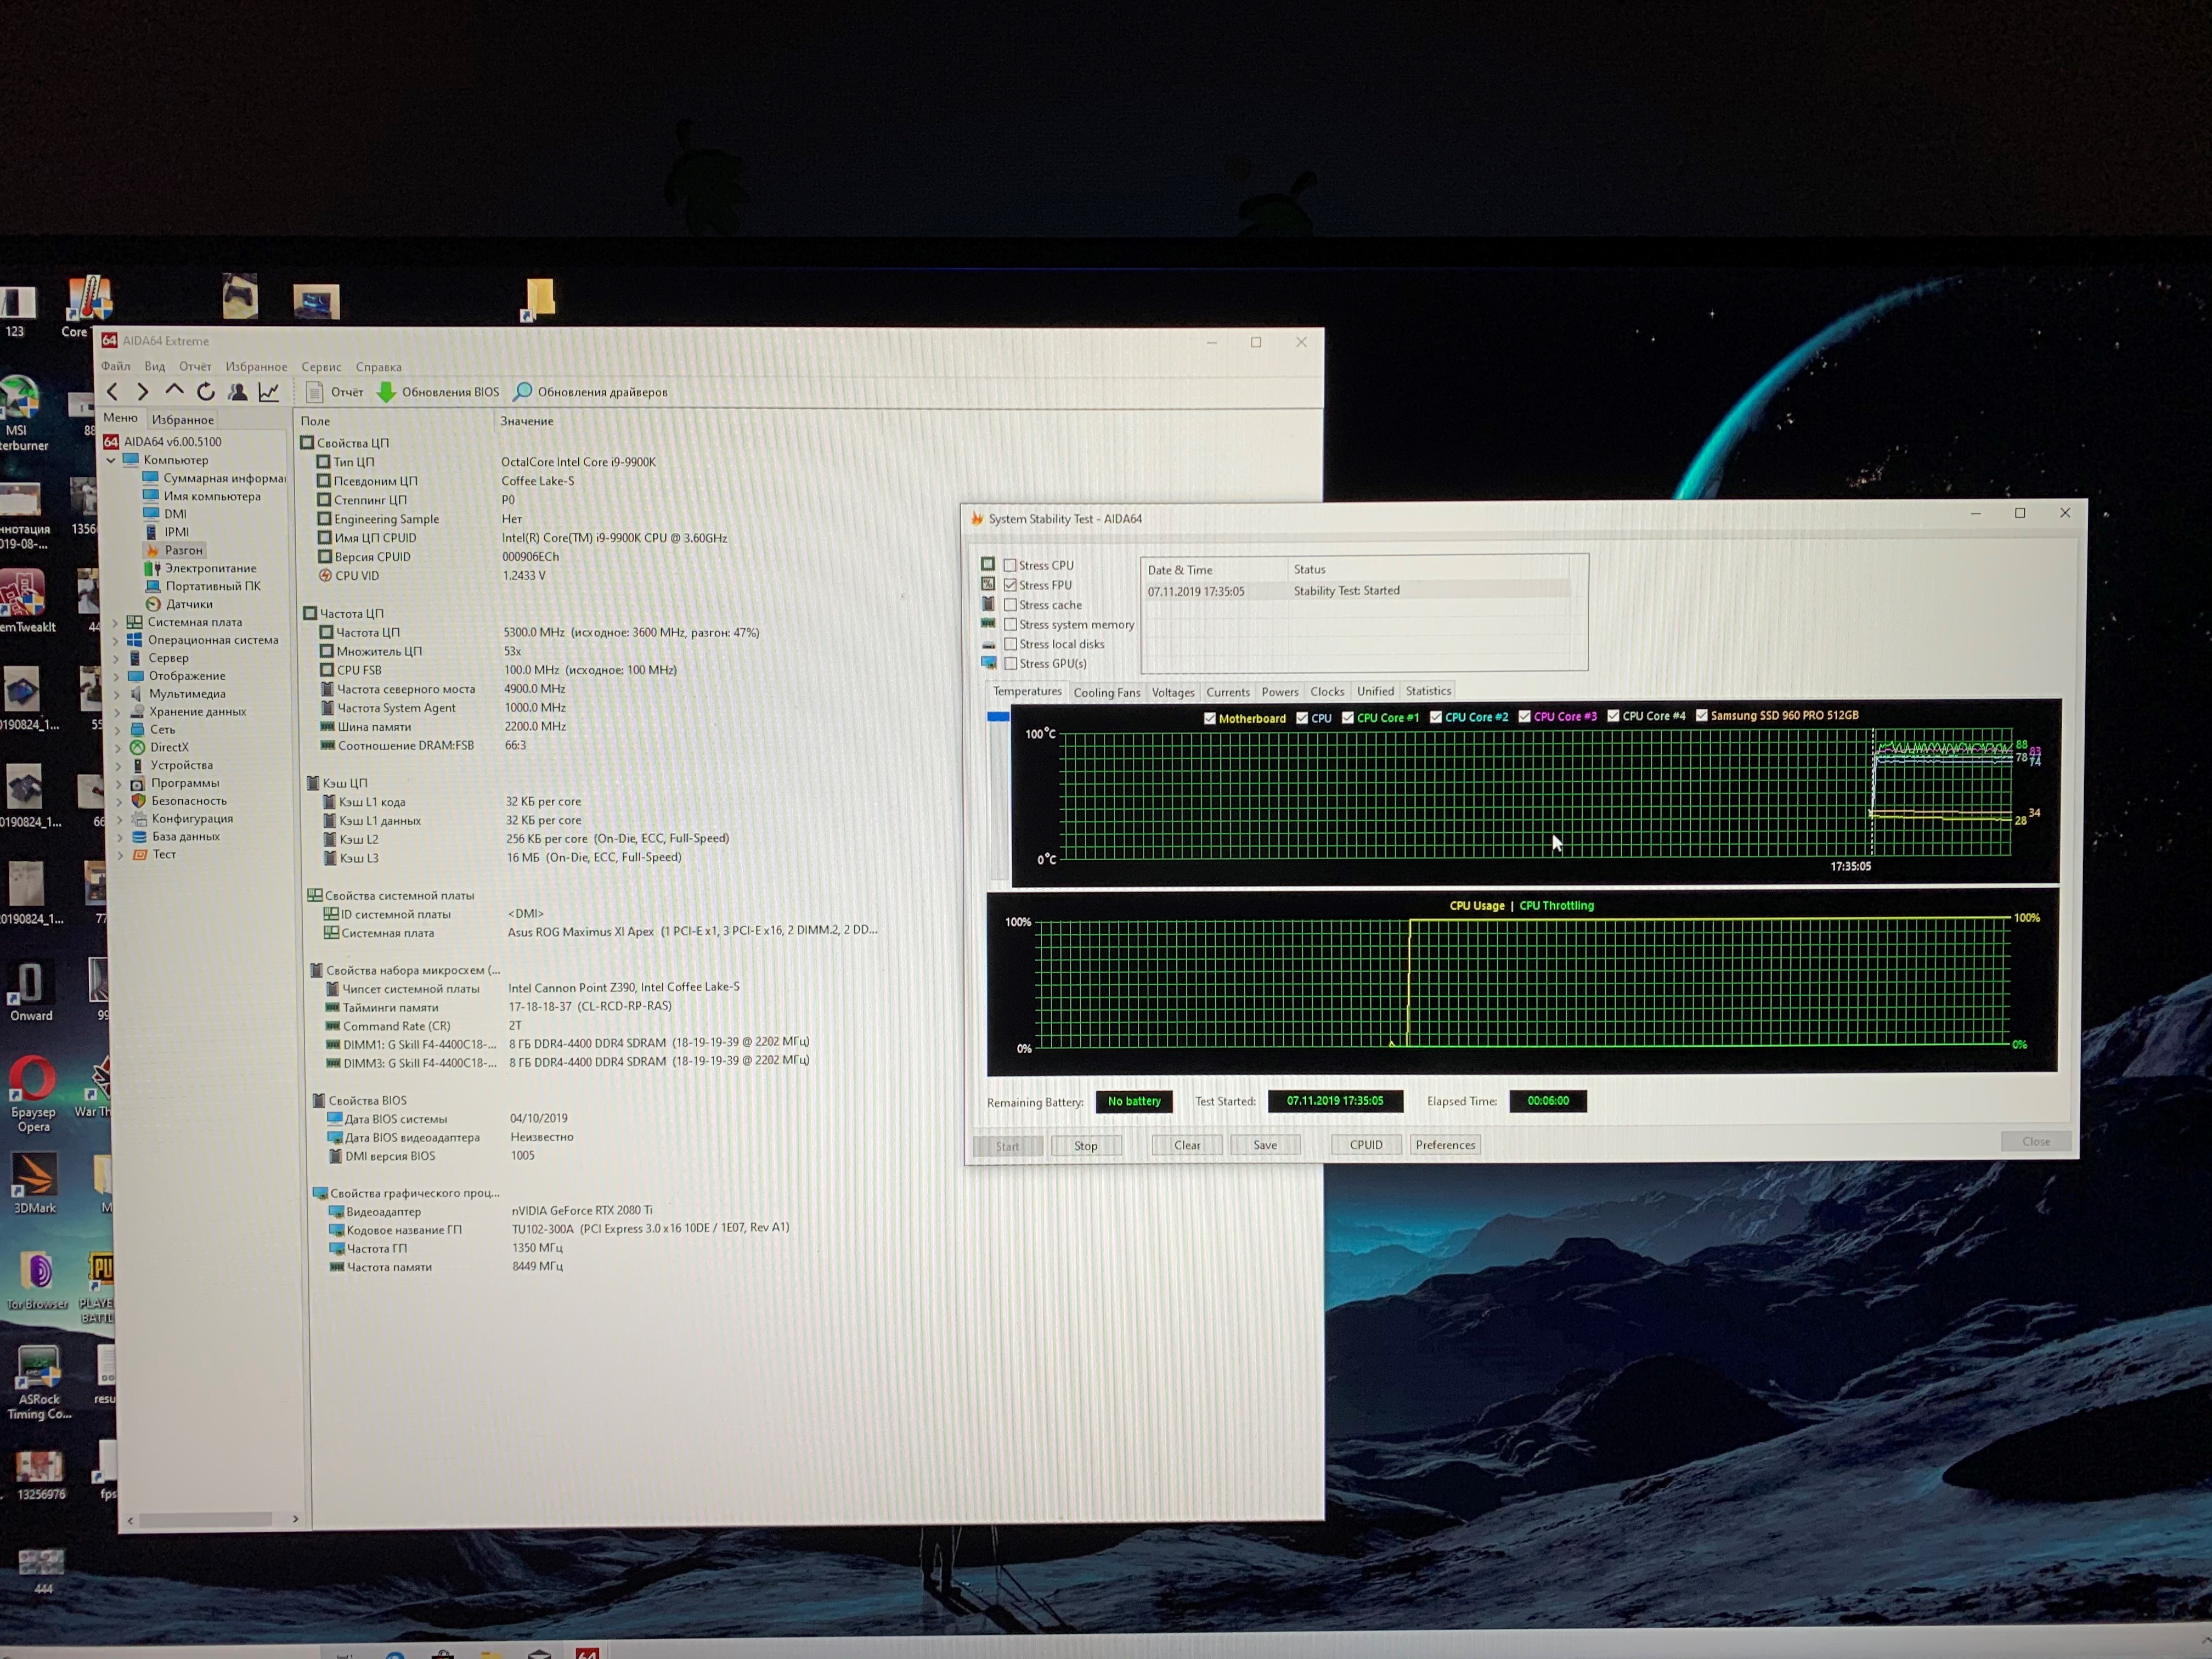Switch to the Cooling Fans tab
The image size is (2212, 1659).
coord(1106,692)
